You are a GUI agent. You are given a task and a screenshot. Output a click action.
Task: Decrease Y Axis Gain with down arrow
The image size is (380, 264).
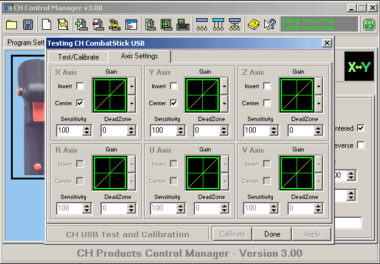click(x=225, y=103)
